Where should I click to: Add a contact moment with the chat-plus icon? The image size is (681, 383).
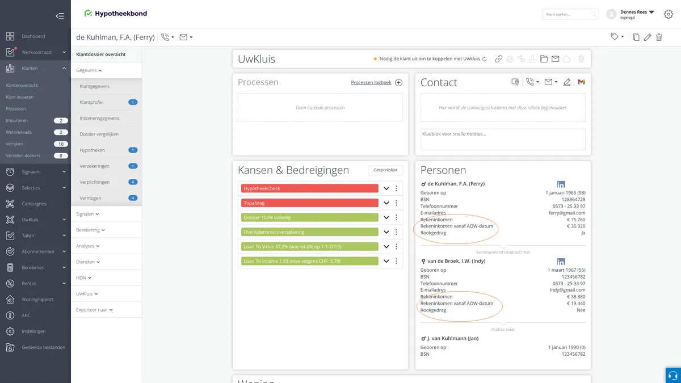[515, 82]
